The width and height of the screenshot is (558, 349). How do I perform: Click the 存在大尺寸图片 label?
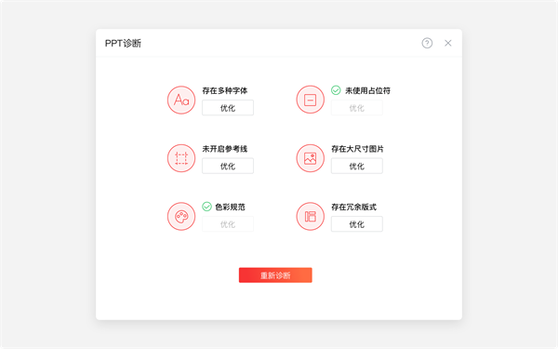[358, 149]
